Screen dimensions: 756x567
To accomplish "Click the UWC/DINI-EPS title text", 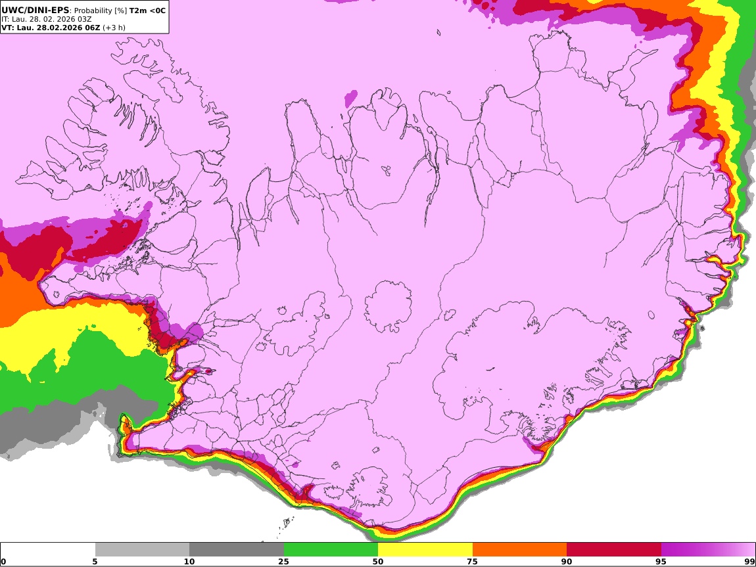I will (35, 10).
